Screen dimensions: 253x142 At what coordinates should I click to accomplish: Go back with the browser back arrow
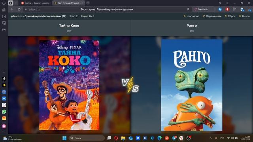[11, 9]
